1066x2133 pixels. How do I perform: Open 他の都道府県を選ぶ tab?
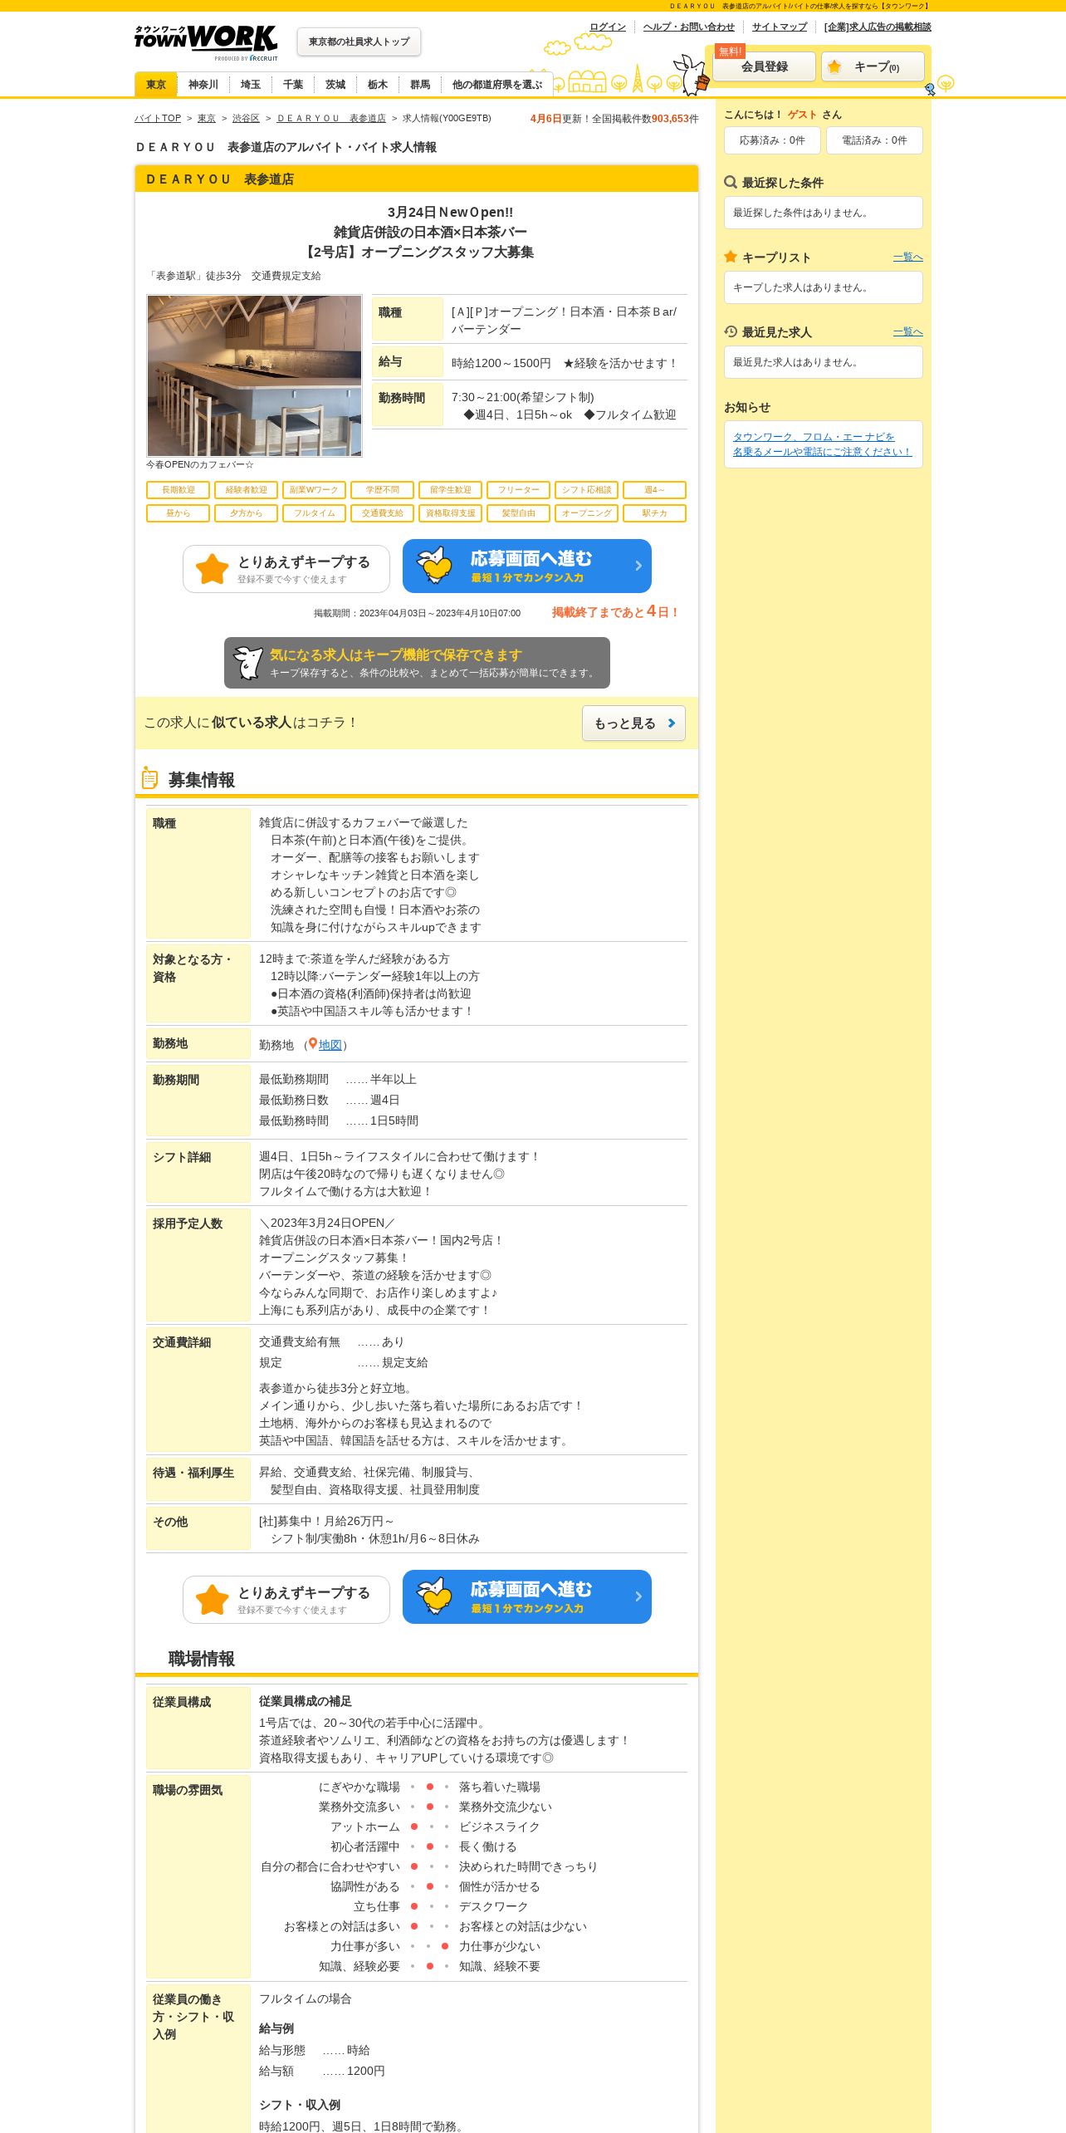(497, 85)
